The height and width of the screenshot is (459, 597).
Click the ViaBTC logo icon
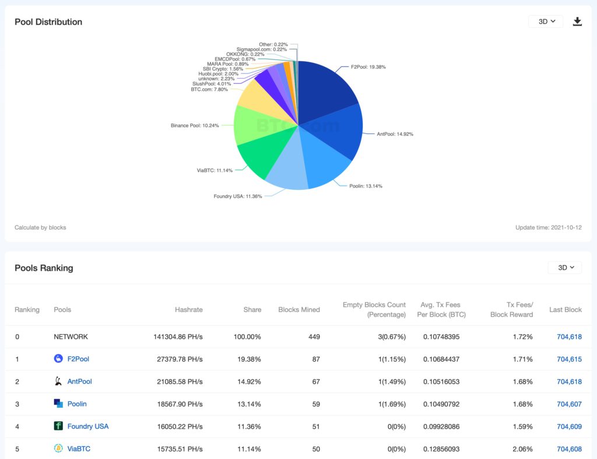(x=58, y=449)
